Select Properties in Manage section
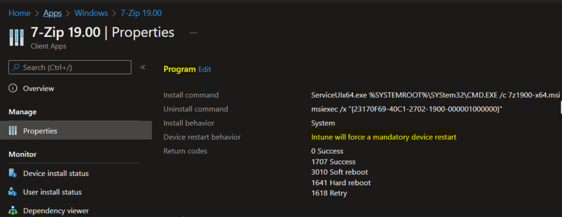 tap(76, 131)
